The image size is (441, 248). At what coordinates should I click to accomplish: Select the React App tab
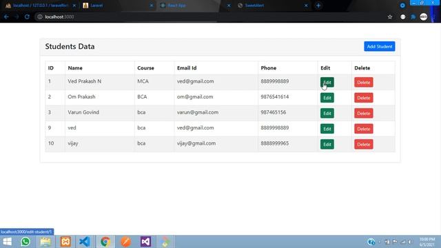(x=194, y=6)
